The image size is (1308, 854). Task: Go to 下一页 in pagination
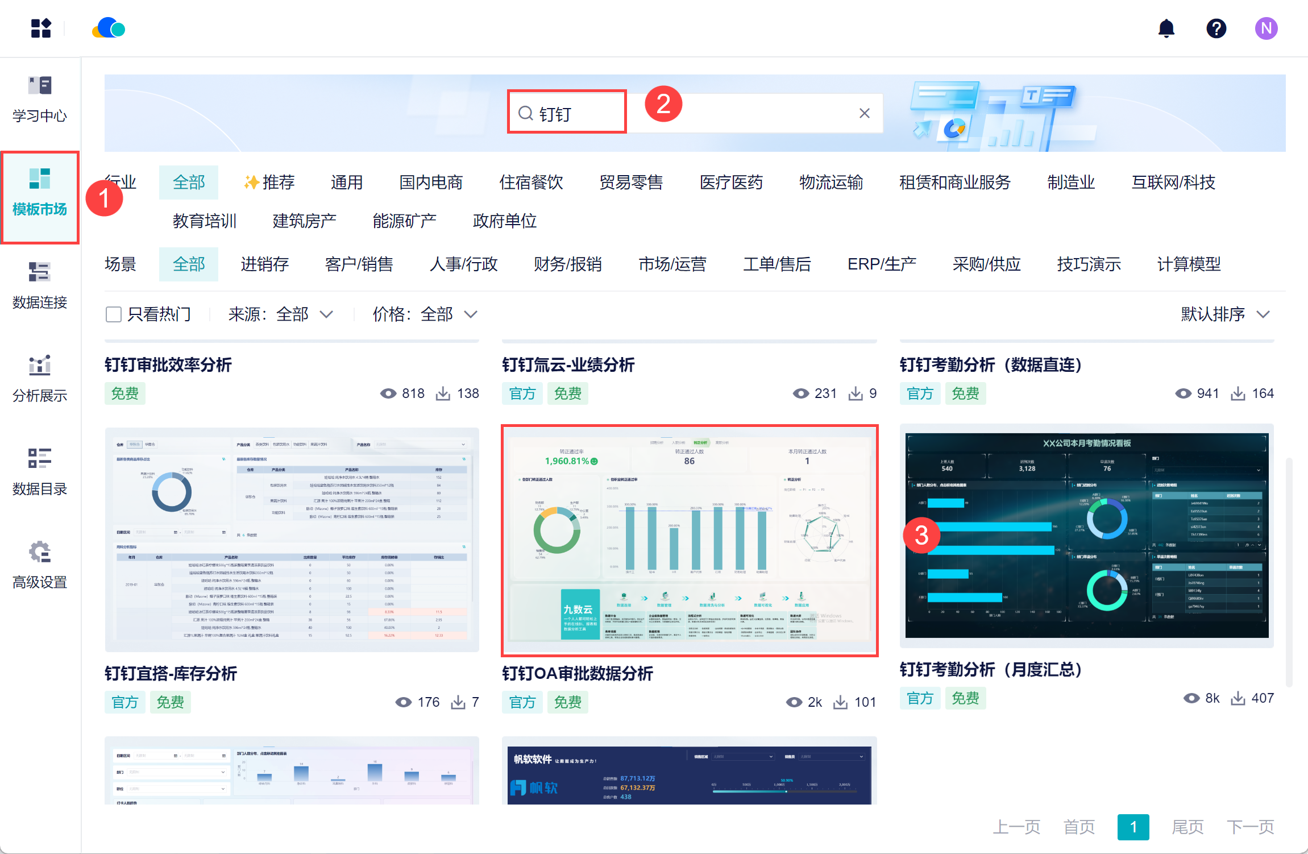tap(1250, 827)
